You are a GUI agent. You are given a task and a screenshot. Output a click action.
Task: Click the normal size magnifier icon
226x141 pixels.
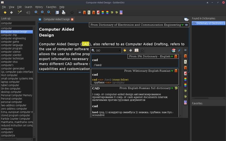(49, 12)
